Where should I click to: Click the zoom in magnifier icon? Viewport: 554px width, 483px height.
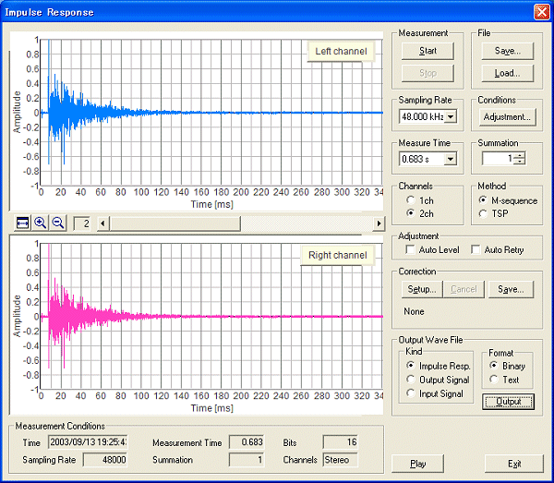pos(41,223)
